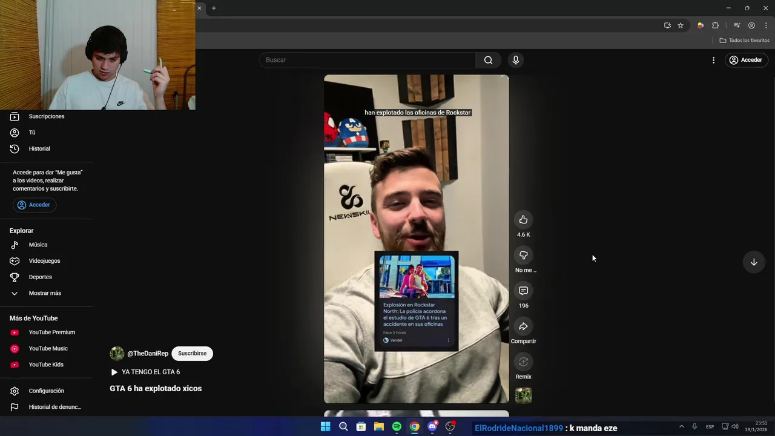Start voice search with the microphone
775x436 pixels.
point(516,60)
